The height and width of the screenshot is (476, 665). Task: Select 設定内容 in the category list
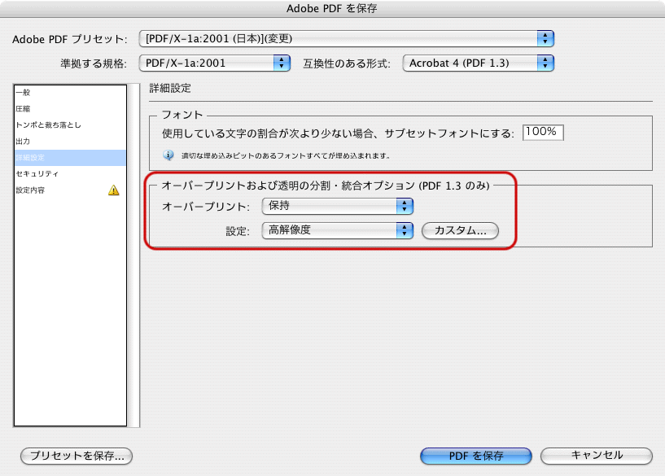click(x=70, y=190)
